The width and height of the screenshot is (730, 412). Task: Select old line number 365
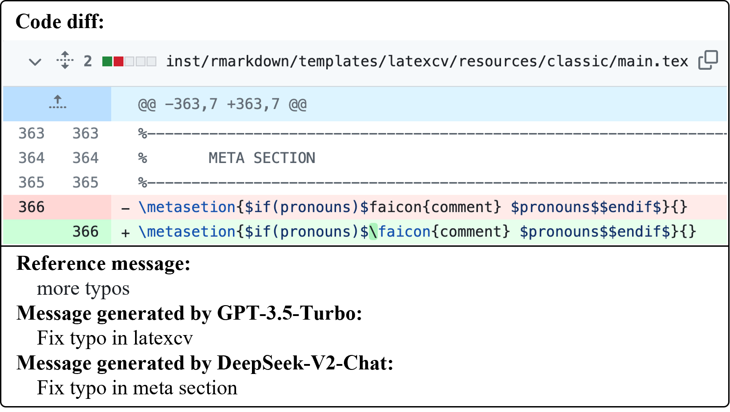click(x=31, y=182)
